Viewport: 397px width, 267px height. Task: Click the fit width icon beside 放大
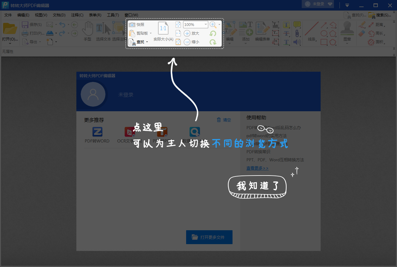pyautogui.click(x=178, y=33)
